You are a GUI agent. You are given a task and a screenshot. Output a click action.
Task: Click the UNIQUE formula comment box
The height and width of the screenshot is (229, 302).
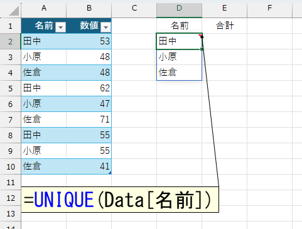tap(120, 200)
